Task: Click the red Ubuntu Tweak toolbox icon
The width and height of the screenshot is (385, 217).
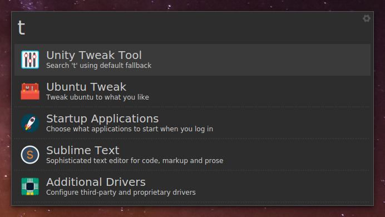Action: pos(30,91)
